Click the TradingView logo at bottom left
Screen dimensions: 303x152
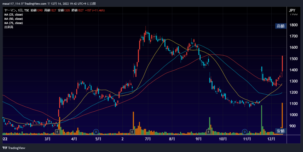[14, 148]
